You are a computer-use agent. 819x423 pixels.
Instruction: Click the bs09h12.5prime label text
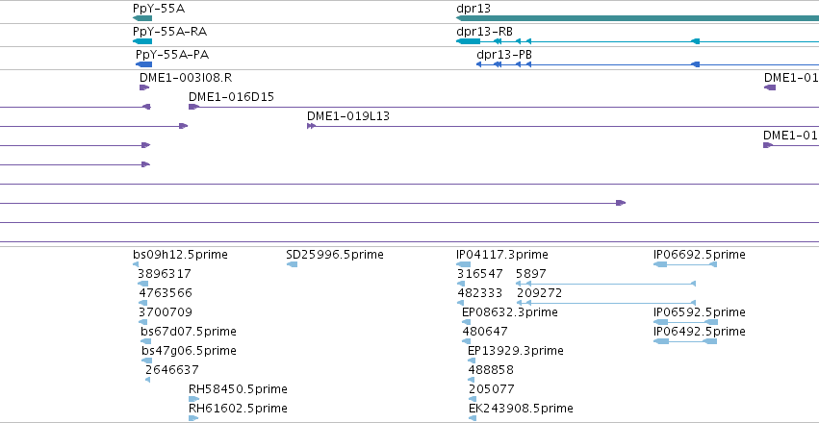[180, 255]
